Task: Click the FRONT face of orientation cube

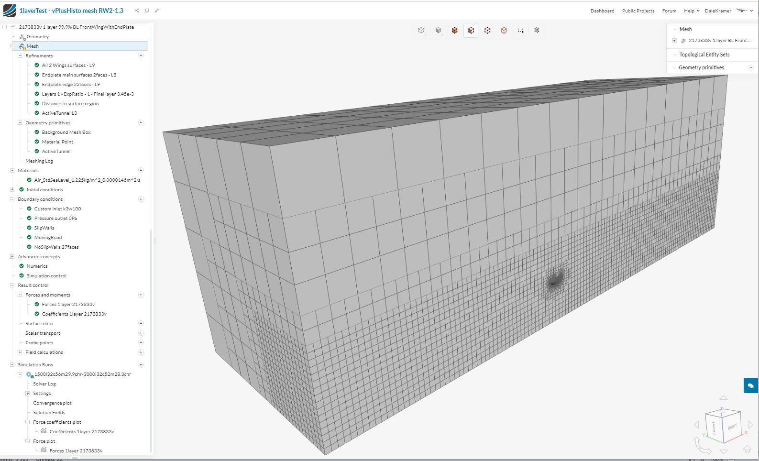Action: [715, 428]
